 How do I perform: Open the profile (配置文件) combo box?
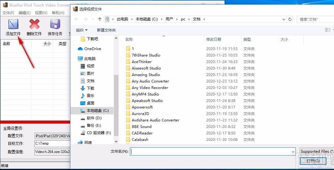(x=52, y=136)
